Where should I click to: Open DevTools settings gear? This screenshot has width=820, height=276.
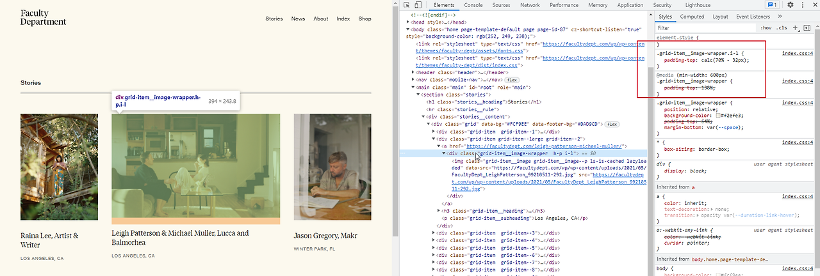tap(791, 5)
